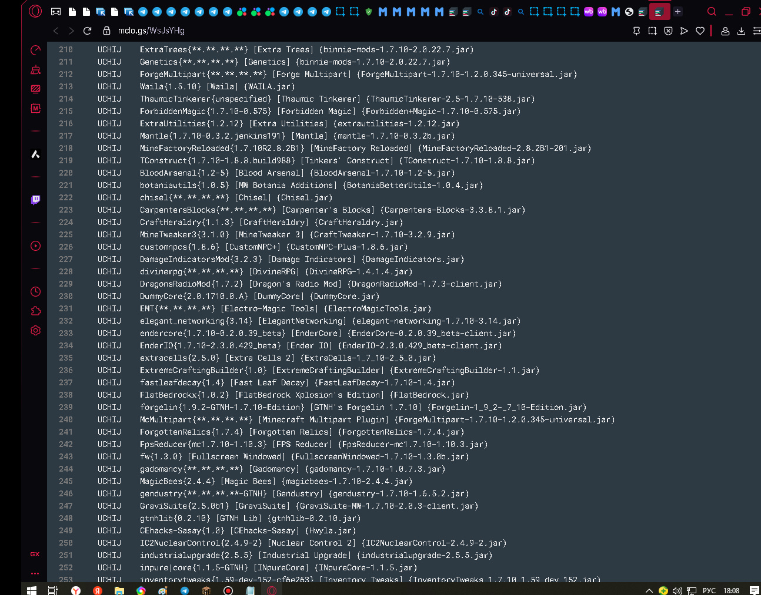Open the profile account icon

(x=725, y=31)
